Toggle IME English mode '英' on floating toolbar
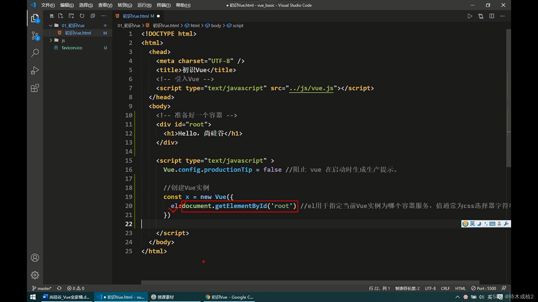Viewport: 538px width, 302px height. pyautogui.click(x=472, y=224)
